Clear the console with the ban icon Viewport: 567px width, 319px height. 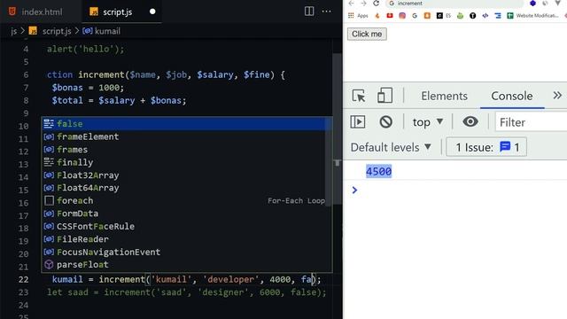coord(386,122)
